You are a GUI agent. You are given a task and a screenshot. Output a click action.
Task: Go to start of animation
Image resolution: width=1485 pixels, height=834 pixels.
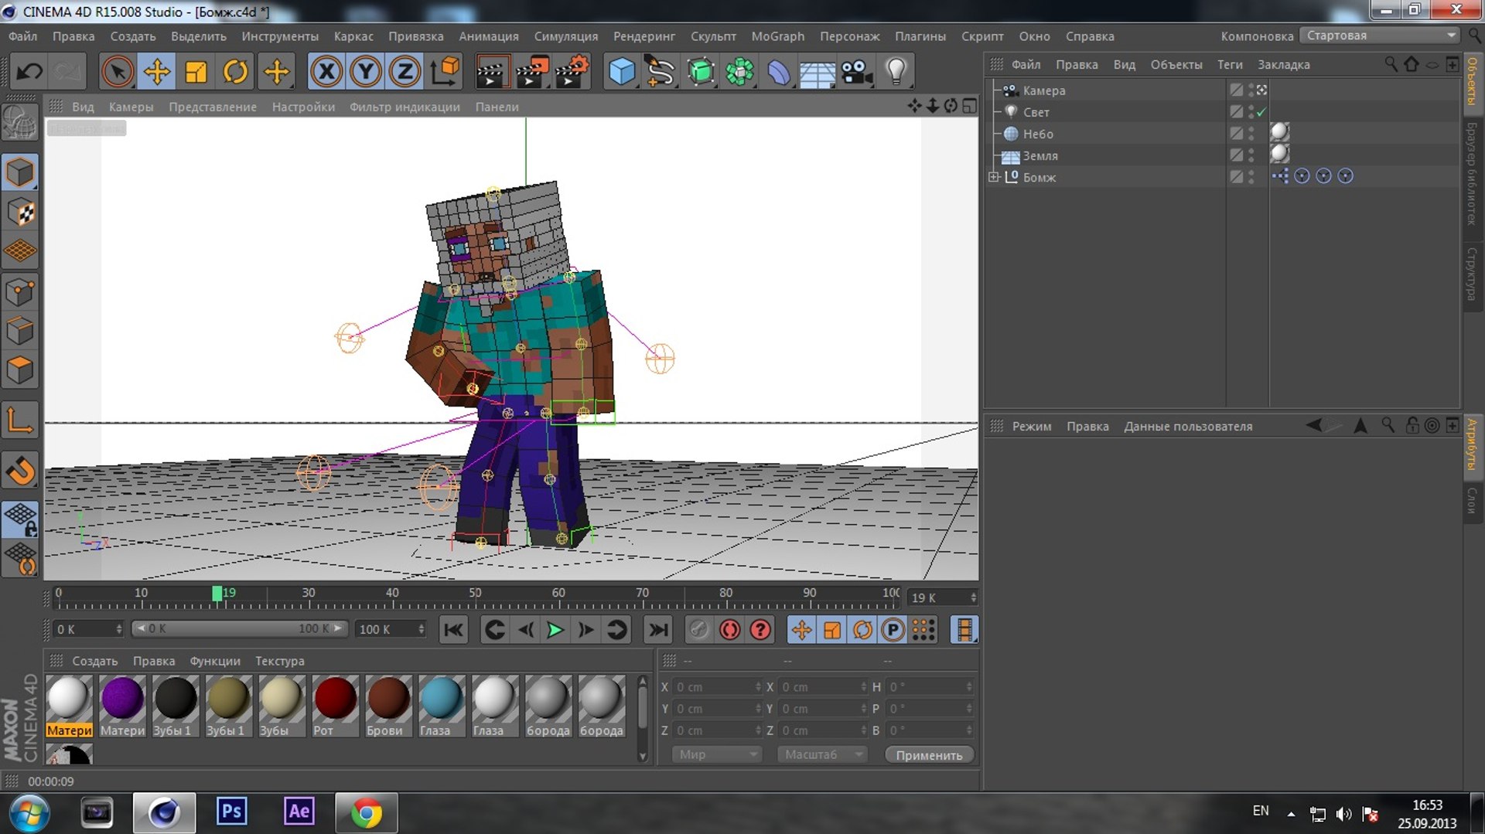click(453, 630)
